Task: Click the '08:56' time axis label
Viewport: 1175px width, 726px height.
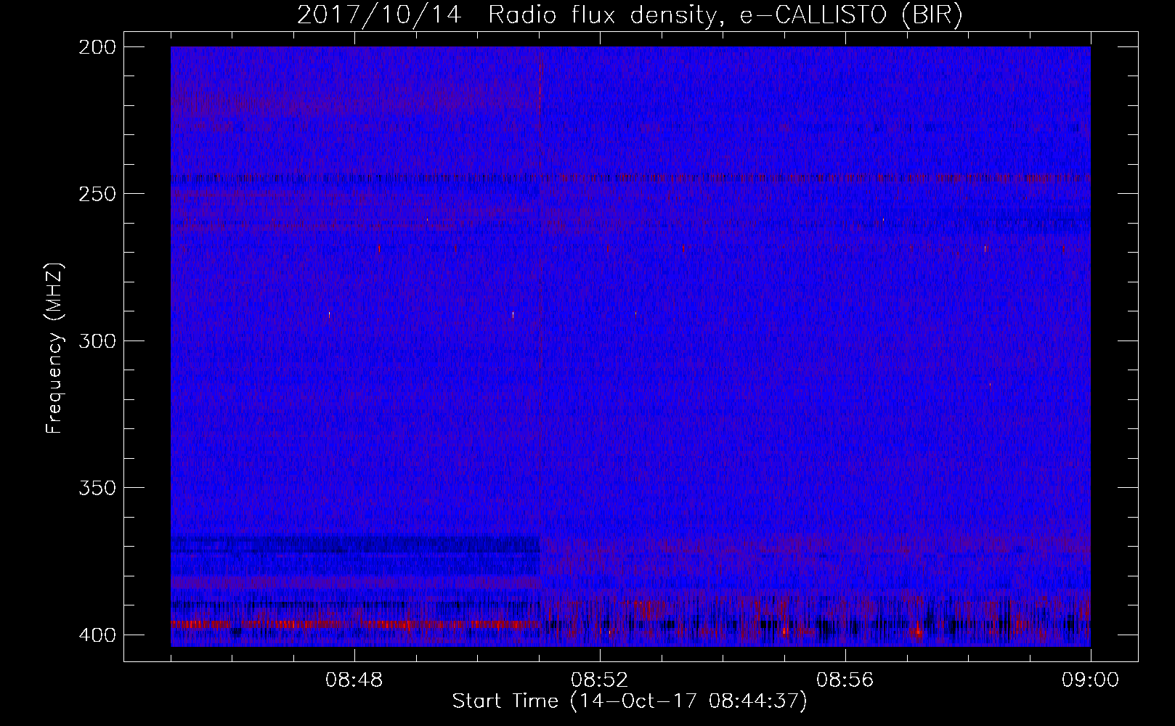Action: pos(845,680)
